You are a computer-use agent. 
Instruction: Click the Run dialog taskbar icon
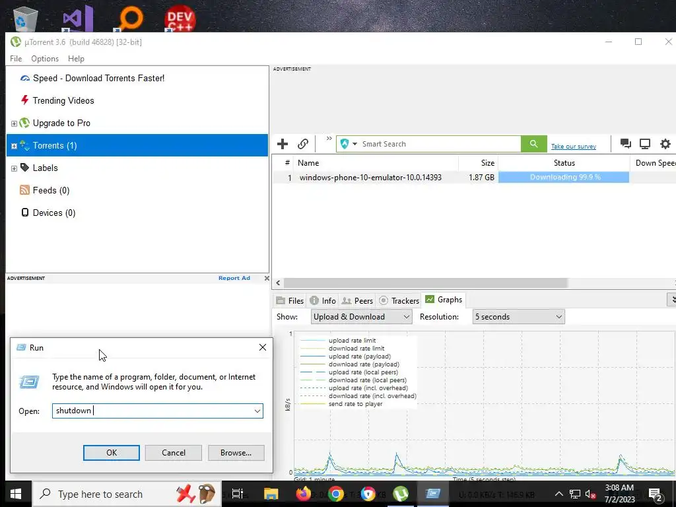coord(433,494)
